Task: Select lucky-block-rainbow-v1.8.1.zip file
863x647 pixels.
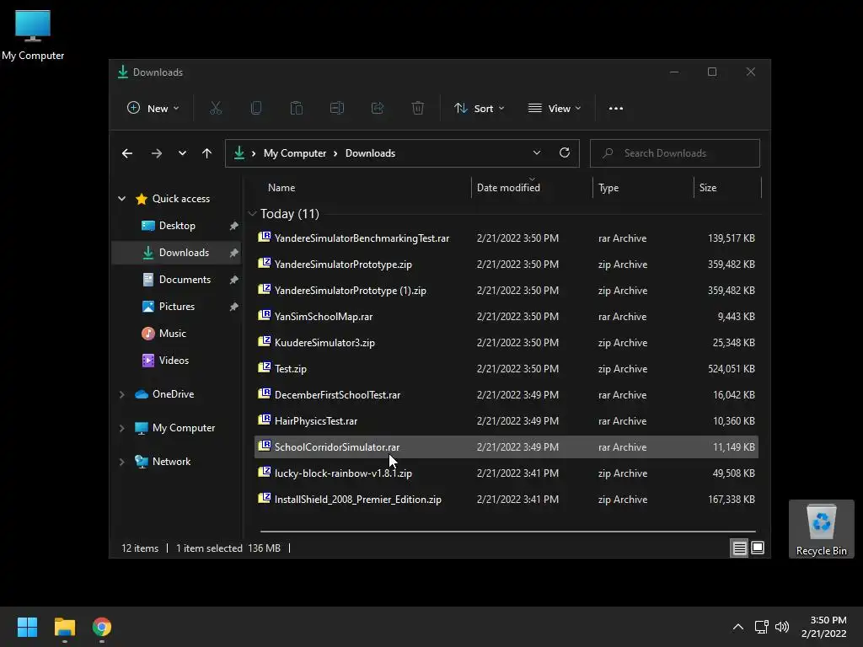Action: click(x=507, y=473)
